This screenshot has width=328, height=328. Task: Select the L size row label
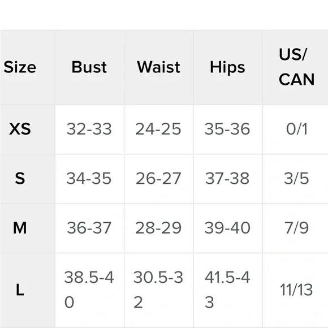20,290
